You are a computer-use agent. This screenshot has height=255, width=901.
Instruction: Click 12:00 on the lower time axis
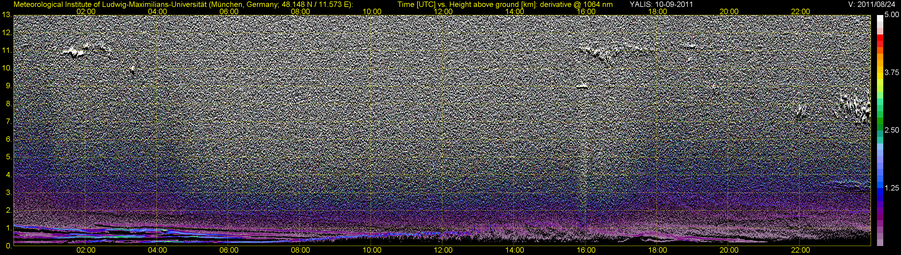443,250
